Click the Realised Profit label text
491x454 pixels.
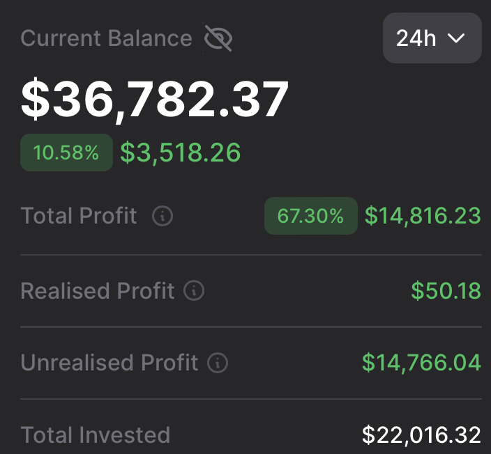pos(97,290)
